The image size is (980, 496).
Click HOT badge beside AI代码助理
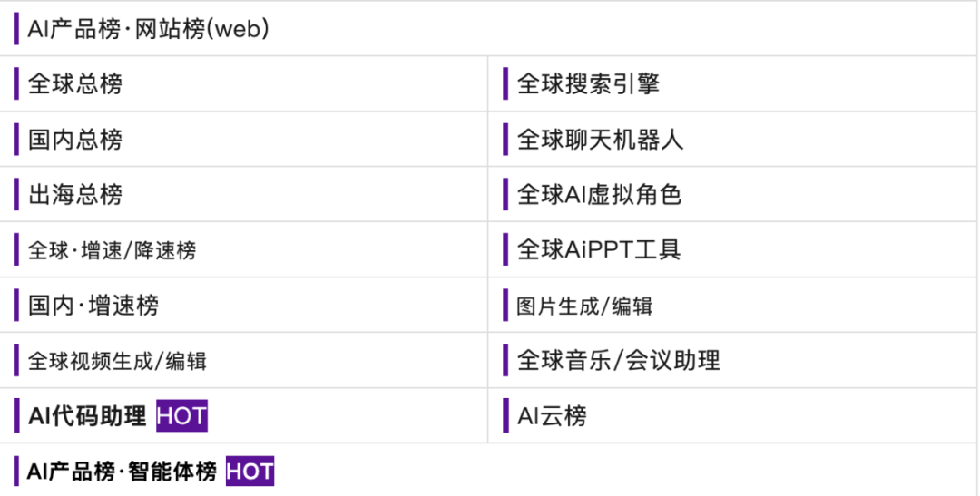(181, 416)
